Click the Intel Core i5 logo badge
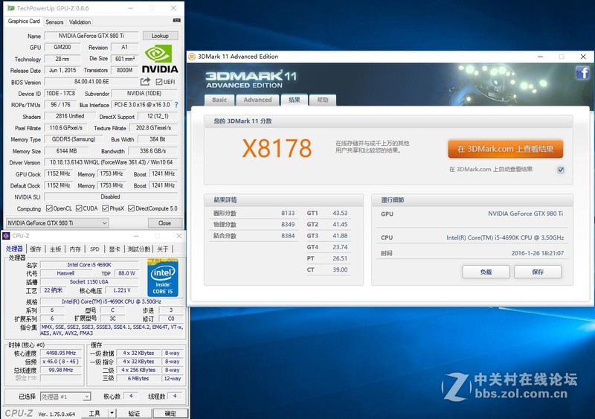Viewport: 595px width, 419px height. 163,278
